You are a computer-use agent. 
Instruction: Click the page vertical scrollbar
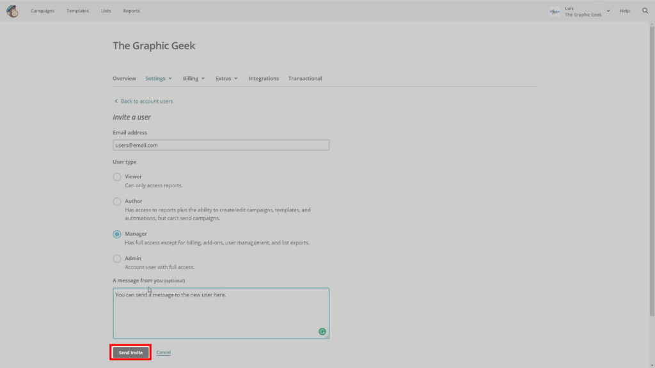[652, 171]
